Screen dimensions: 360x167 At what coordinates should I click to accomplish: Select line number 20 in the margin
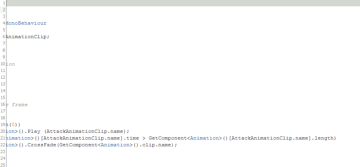click(3, 131)
